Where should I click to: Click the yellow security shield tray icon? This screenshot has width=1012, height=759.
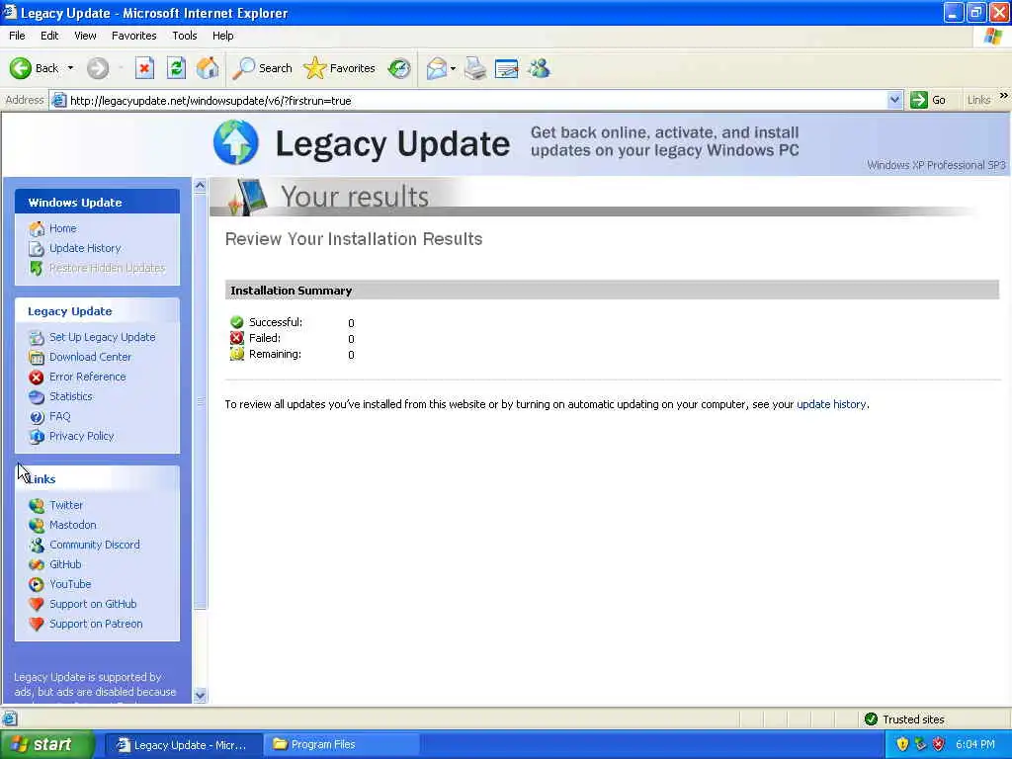coord(902,745)
